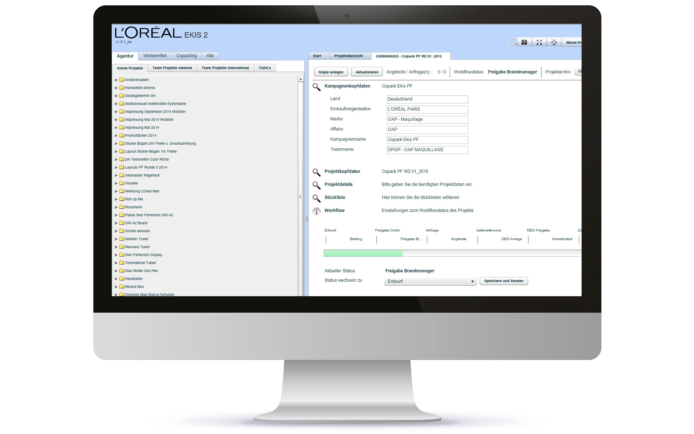Viewport: 694px width, 434px height.
Task: Expand Plakat Skin Perfection DIN A5
Action: tap(116, 215)
